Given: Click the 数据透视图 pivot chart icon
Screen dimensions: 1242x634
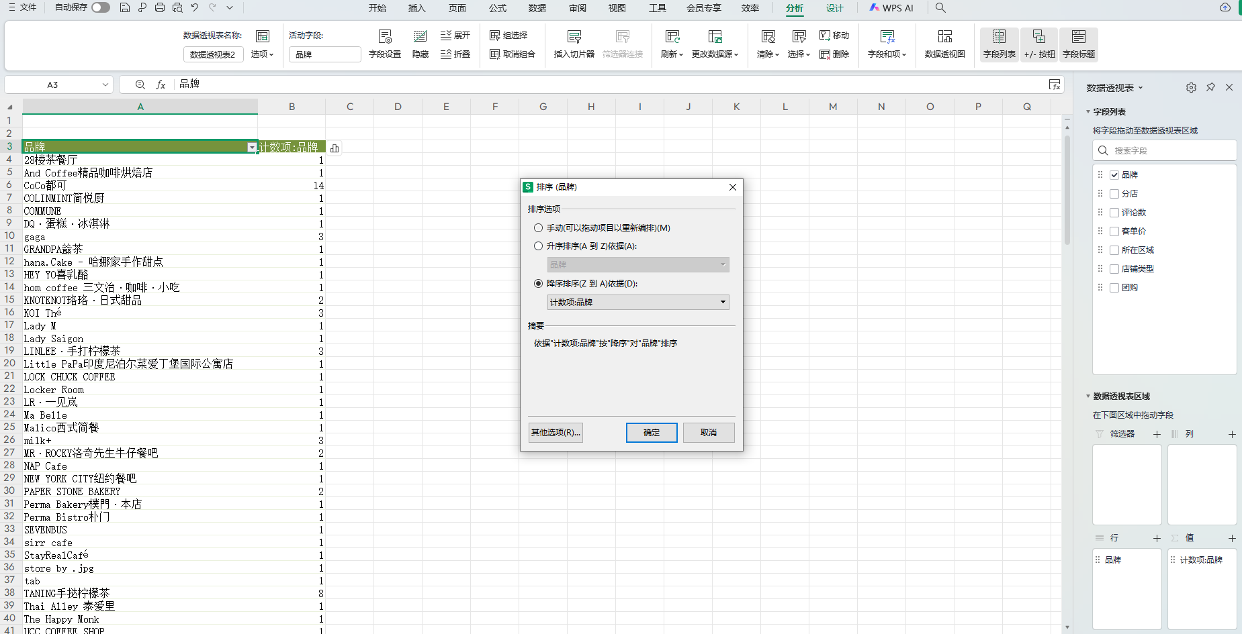Looking at the screenshot, I should pyautogui.click(x=945, y=36).
